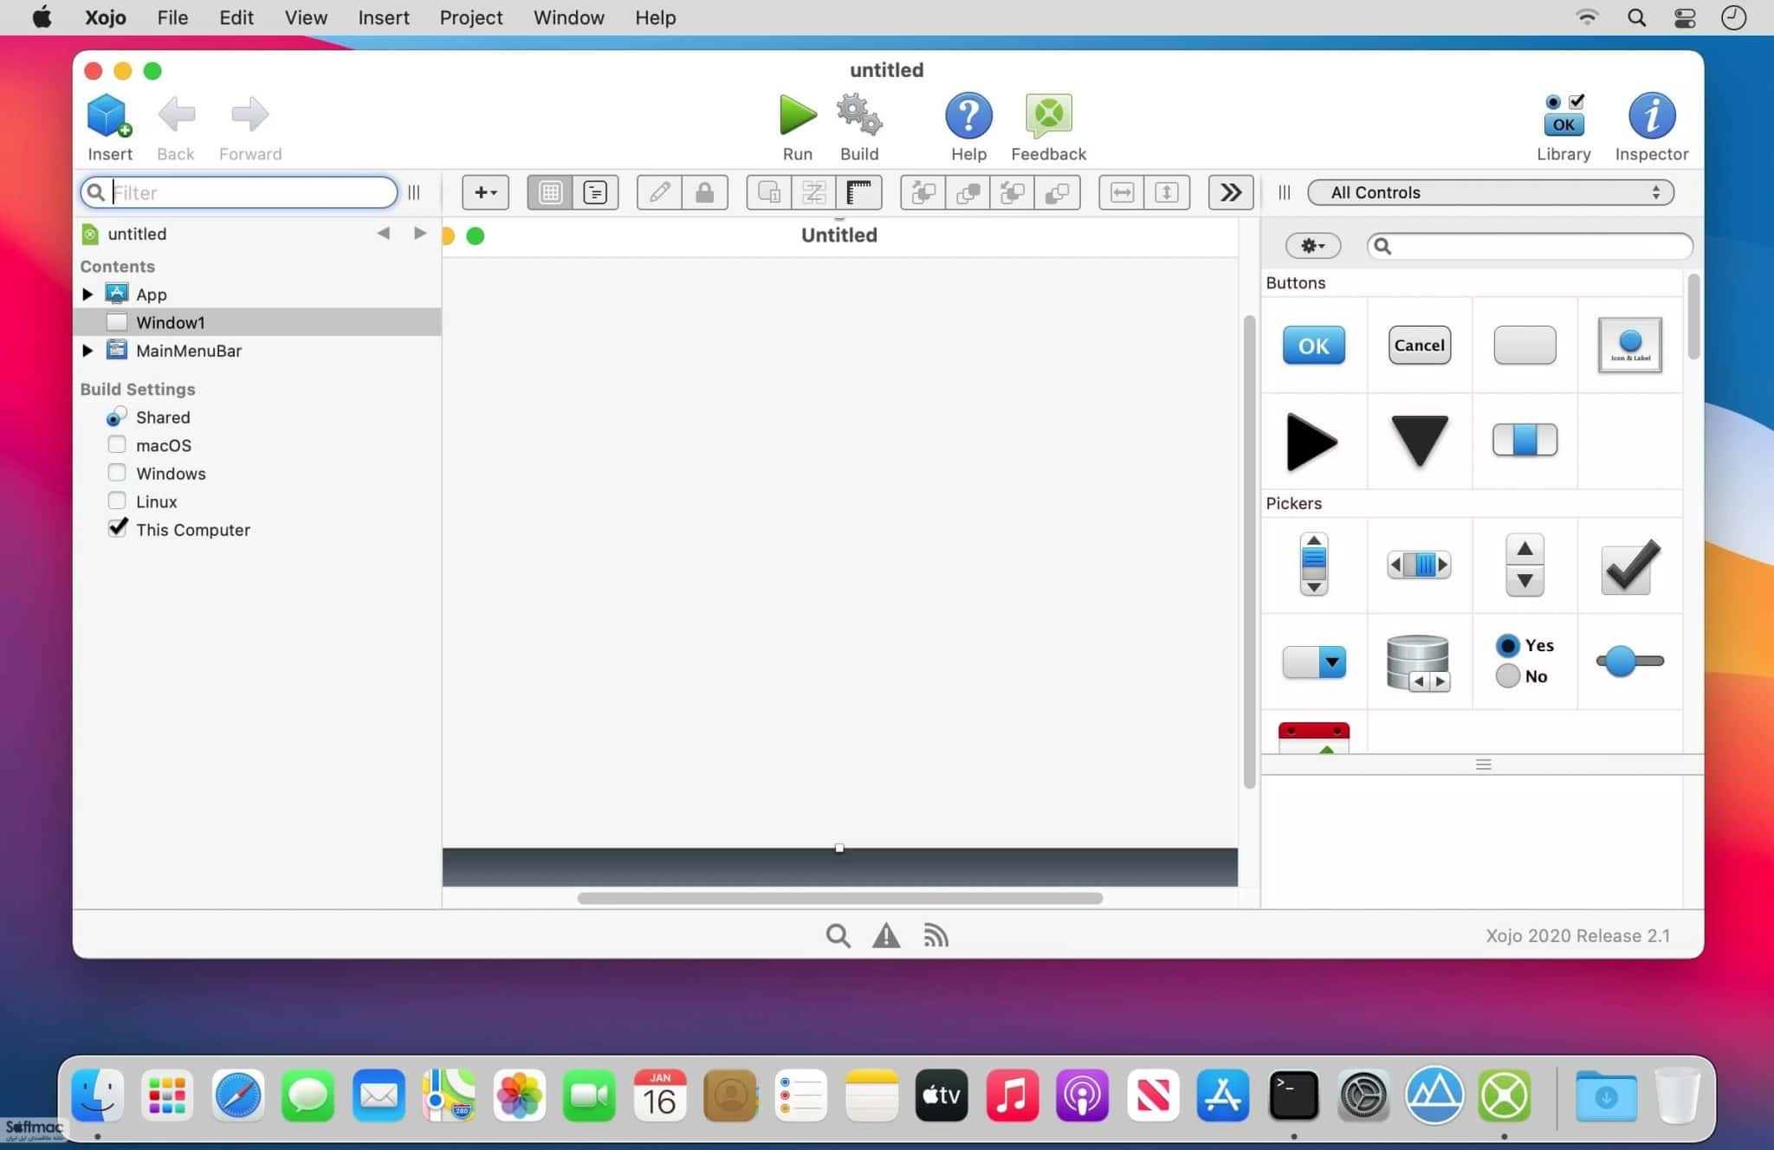Click the navigator Filter field
1774x1150 pixels.
pos(239,192)
